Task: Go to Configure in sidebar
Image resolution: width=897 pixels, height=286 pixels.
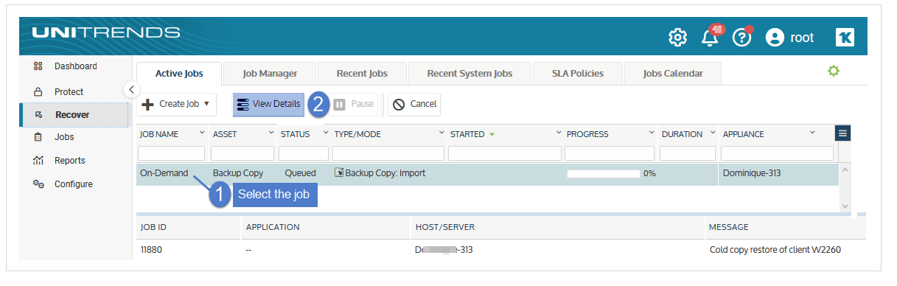Action: point(74,184)
